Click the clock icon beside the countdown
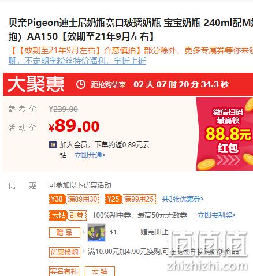 81,84
